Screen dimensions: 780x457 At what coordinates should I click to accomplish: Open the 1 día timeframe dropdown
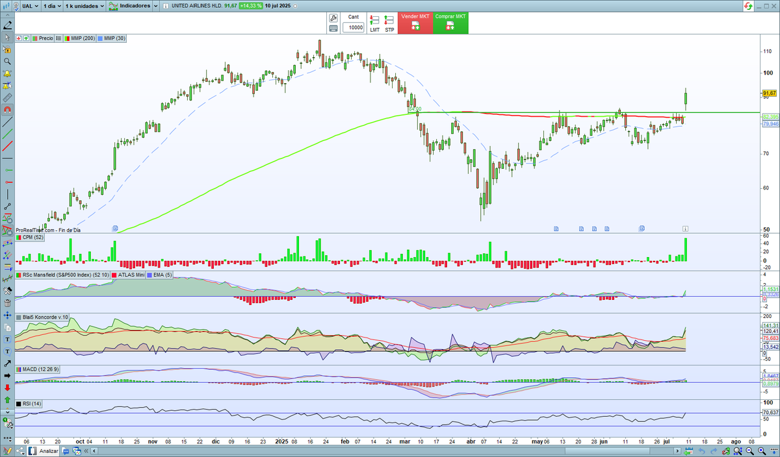point(52,6)
